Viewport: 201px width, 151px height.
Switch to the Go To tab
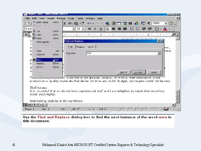click(91, 47)
